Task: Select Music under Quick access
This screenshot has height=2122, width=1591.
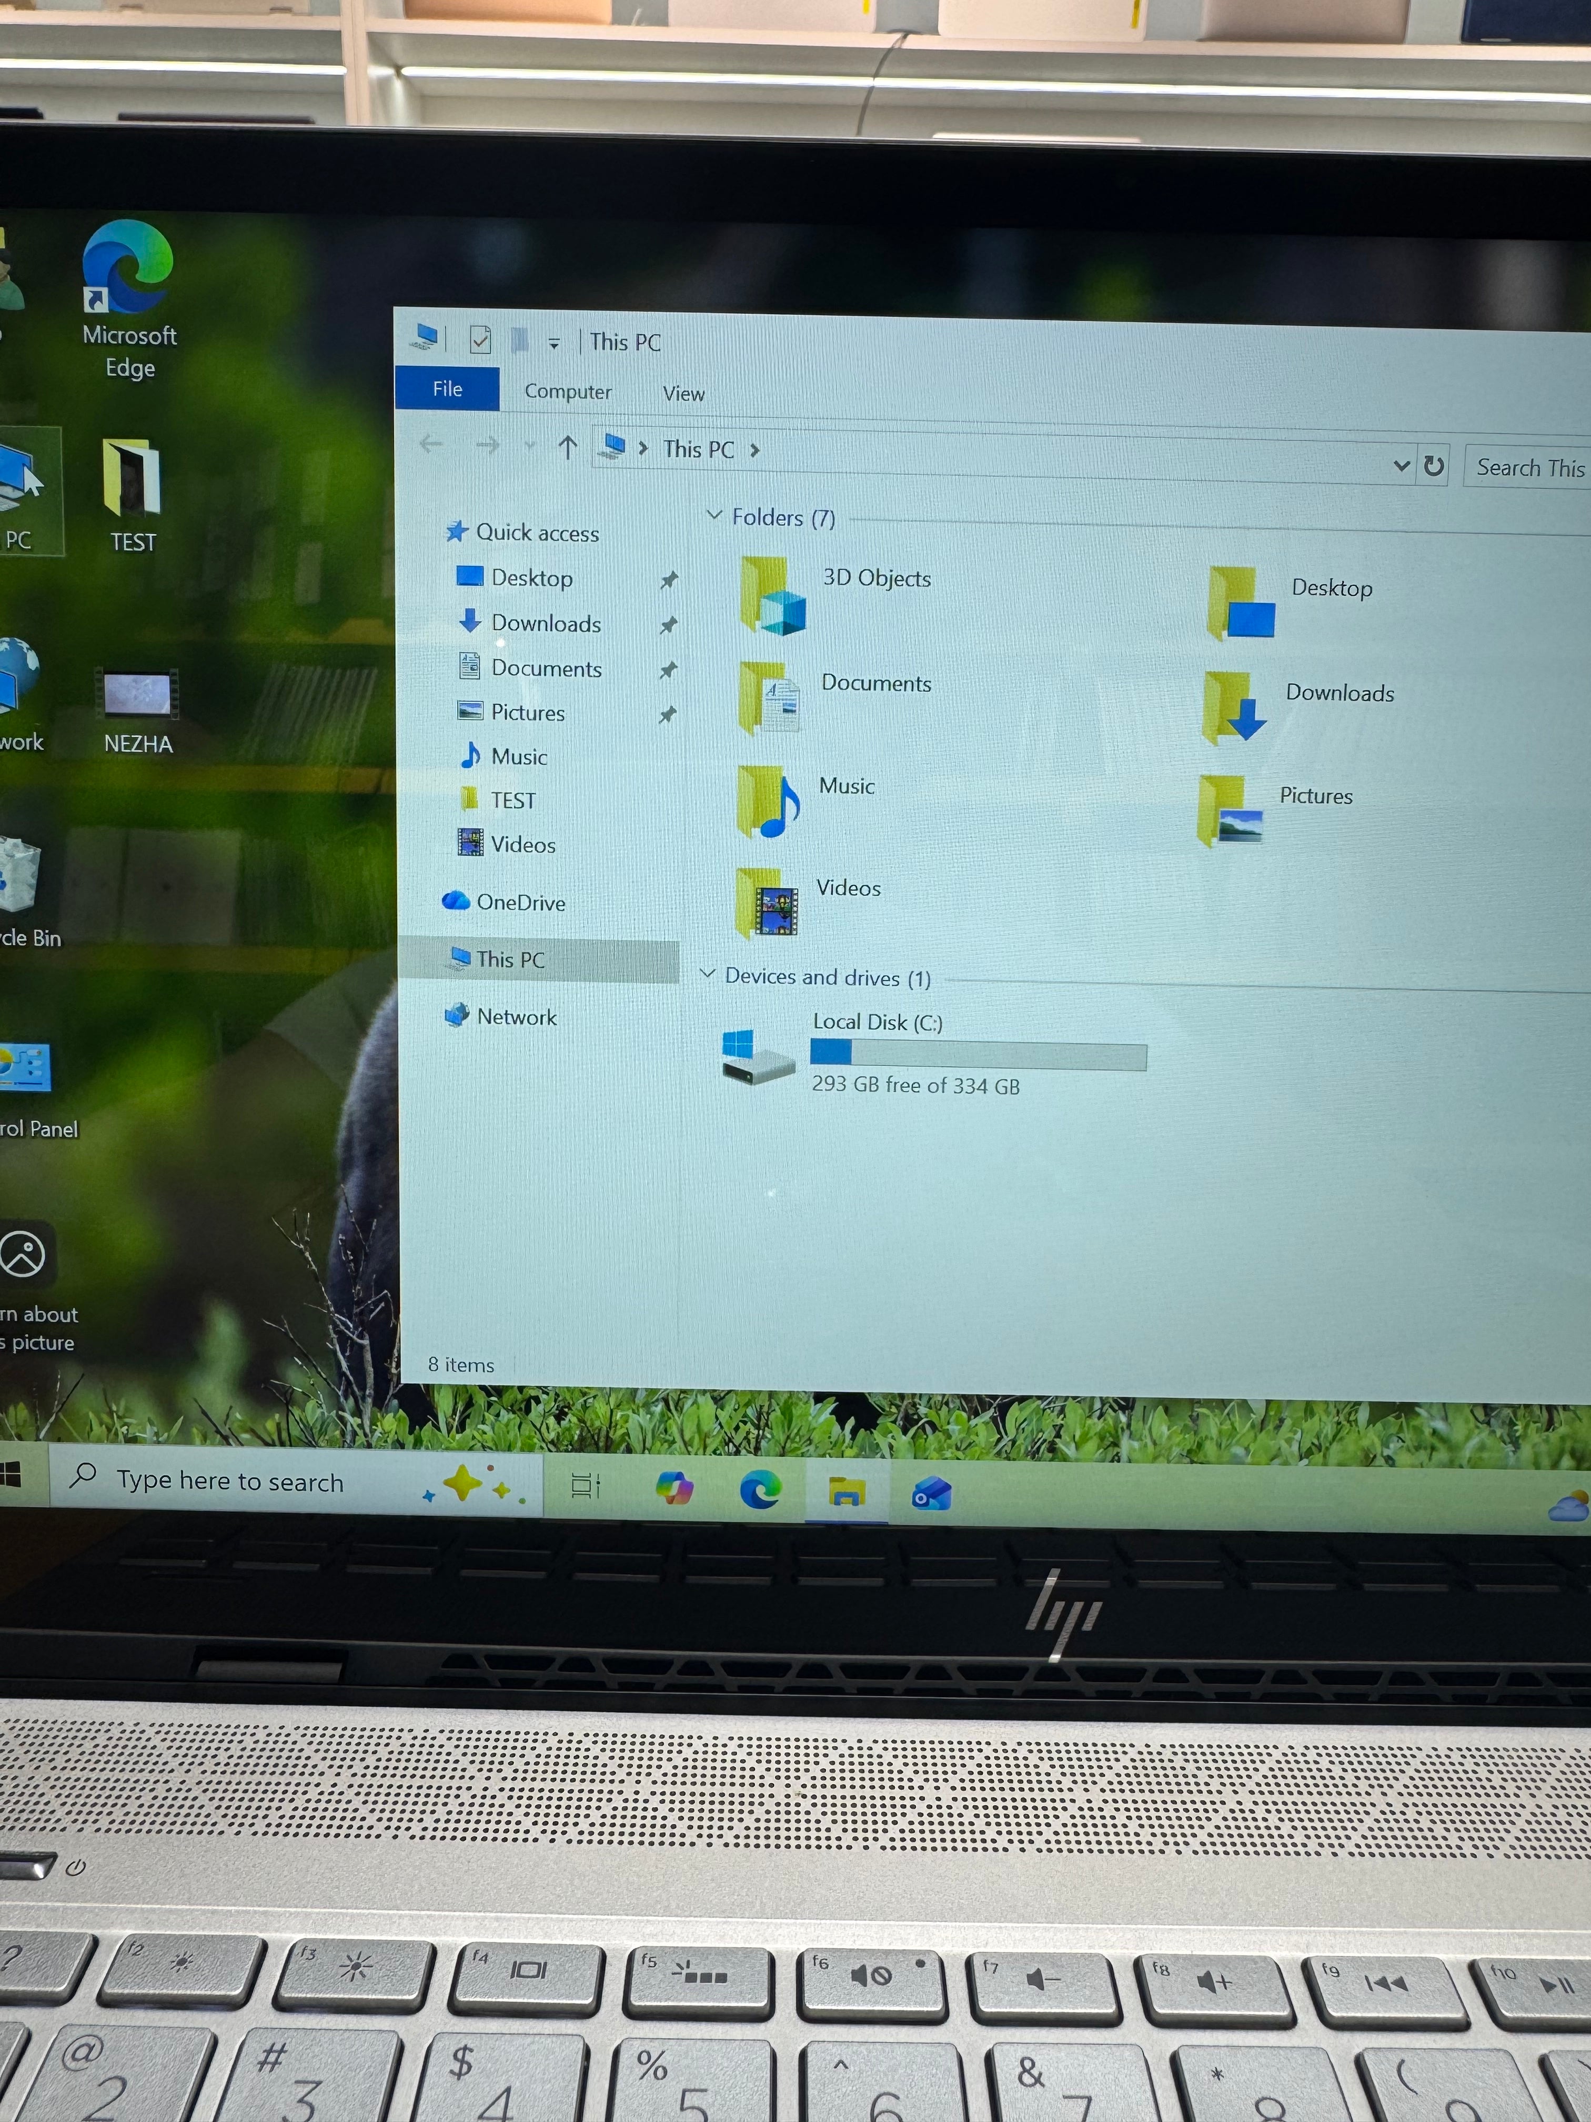Action: [x=504, y=756]
